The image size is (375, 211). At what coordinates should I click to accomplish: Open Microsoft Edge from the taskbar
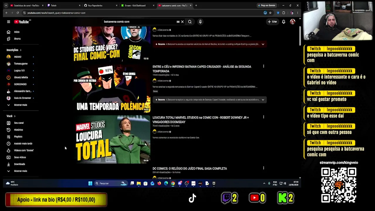[166, 183]
